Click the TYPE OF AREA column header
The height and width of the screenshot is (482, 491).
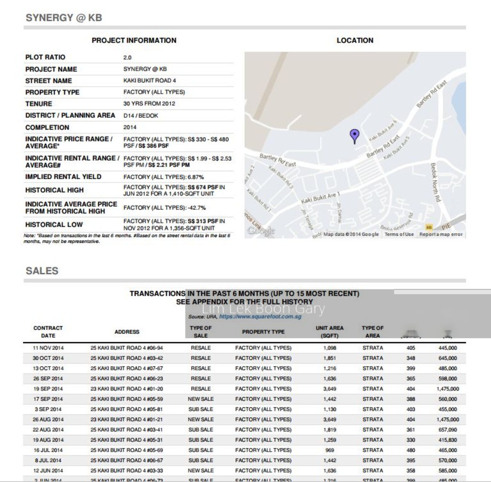pyautogui.click(x=372, y=332)
